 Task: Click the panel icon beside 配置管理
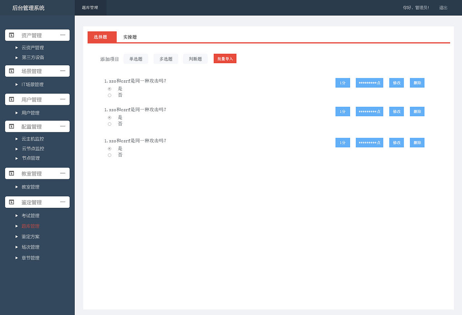(12, 126)
